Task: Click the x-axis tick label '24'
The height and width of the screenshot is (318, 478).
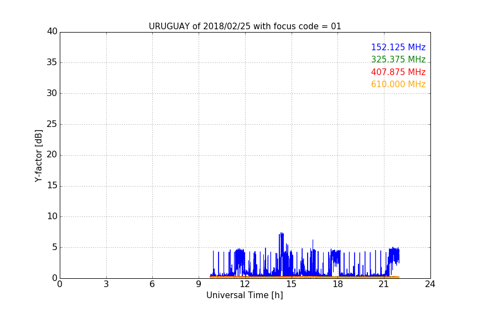Action: [430, 284]
